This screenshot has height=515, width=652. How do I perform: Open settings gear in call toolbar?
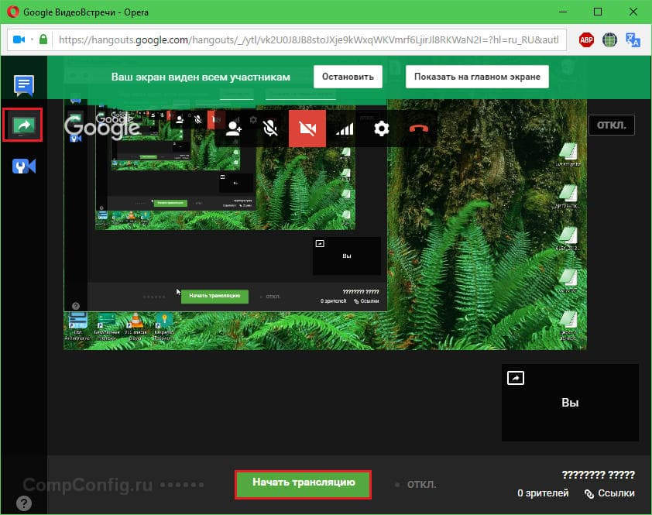tap(381, 129)
